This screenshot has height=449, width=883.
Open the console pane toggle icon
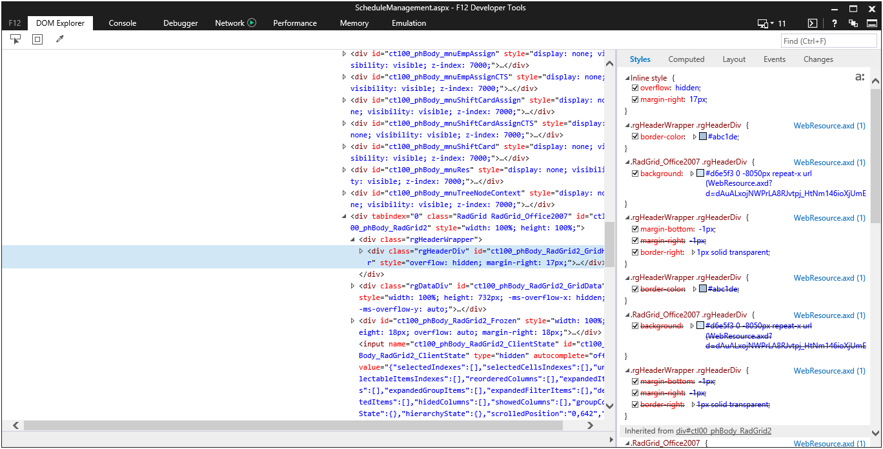pyautogui.click(x=813, y=23)
